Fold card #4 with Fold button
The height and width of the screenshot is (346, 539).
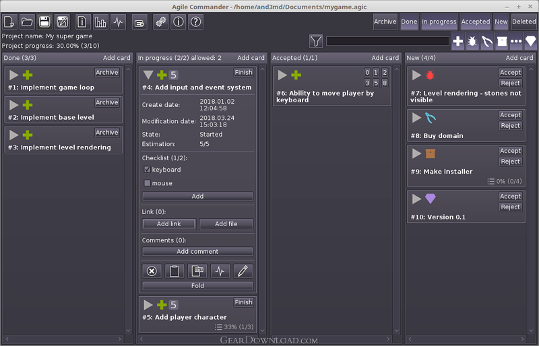[x=197, y=286]
